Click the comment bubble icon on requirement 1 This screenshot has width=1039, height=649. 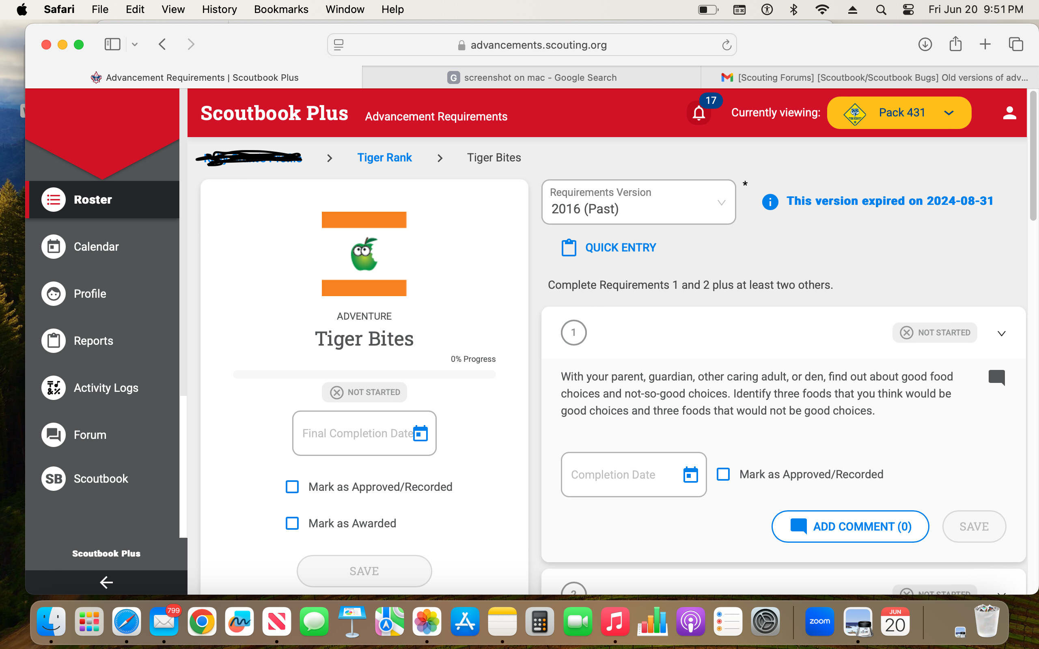[996, 378]
